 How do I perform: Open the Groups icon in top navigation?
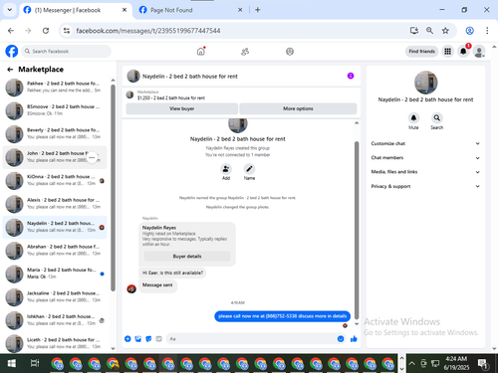290,52
